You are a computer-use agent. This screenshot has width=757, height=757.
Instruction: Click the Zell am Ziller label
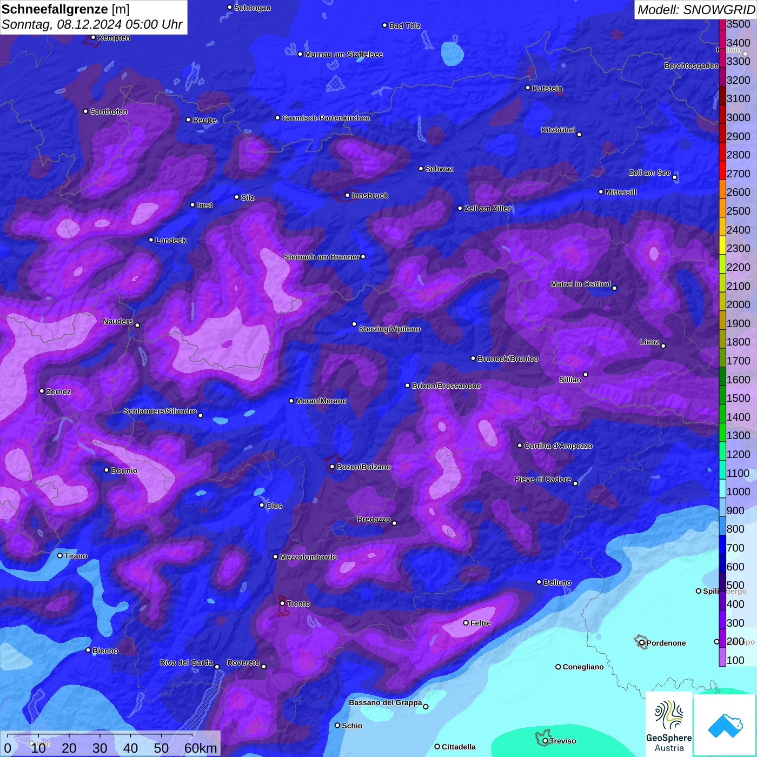pos(487,208)
